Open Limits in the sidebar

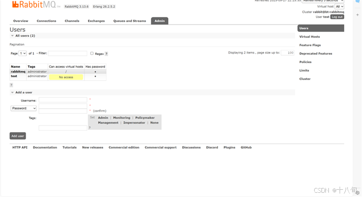pyautogui.click(x=304, y=70)
